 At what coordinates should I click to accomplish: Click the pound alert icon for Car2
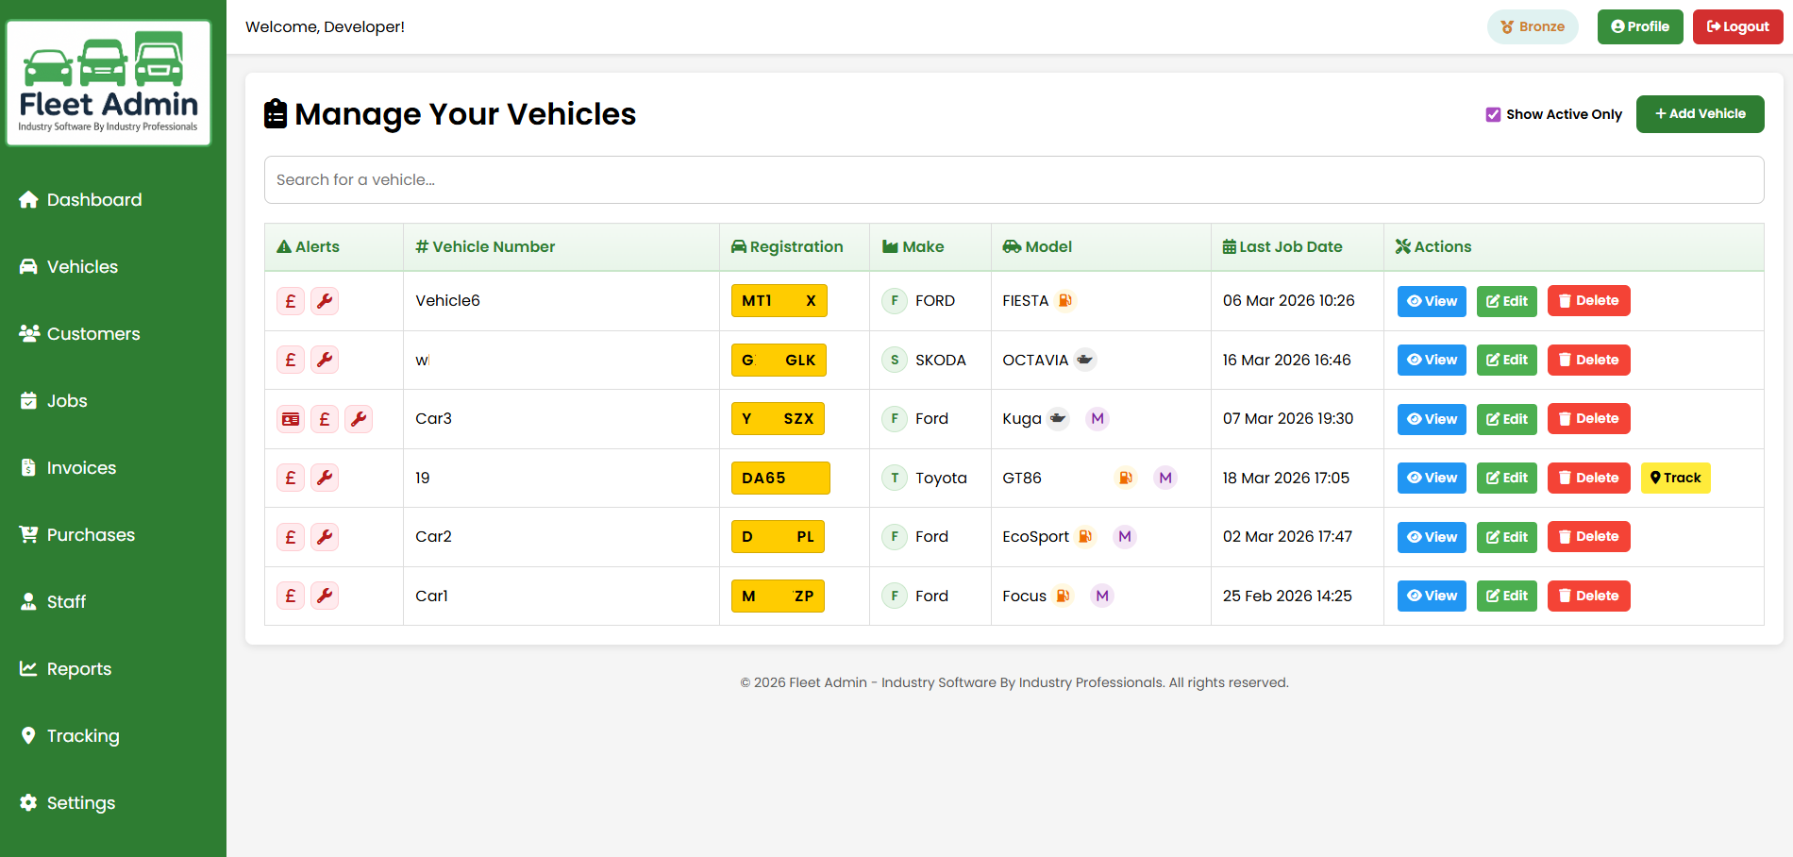click(291, 537)
